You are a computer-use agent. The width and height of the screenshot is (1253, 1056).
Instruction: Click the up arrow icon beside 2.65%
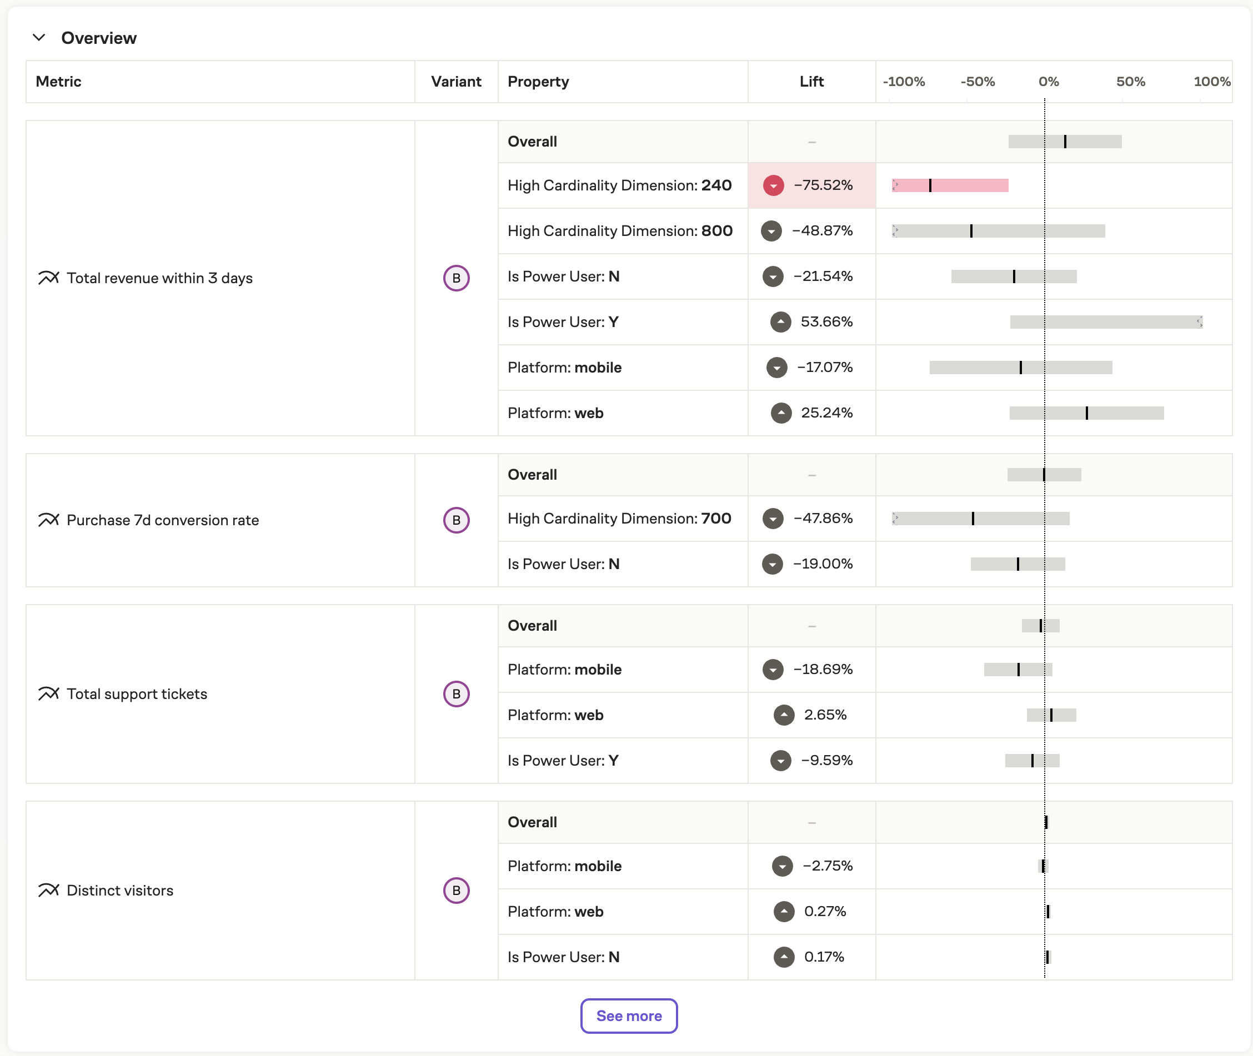click(x=784, y=715)
